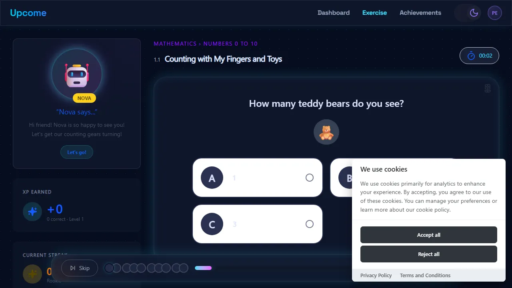
Task: Open the Terms and Conditions link
Action: 425,275
